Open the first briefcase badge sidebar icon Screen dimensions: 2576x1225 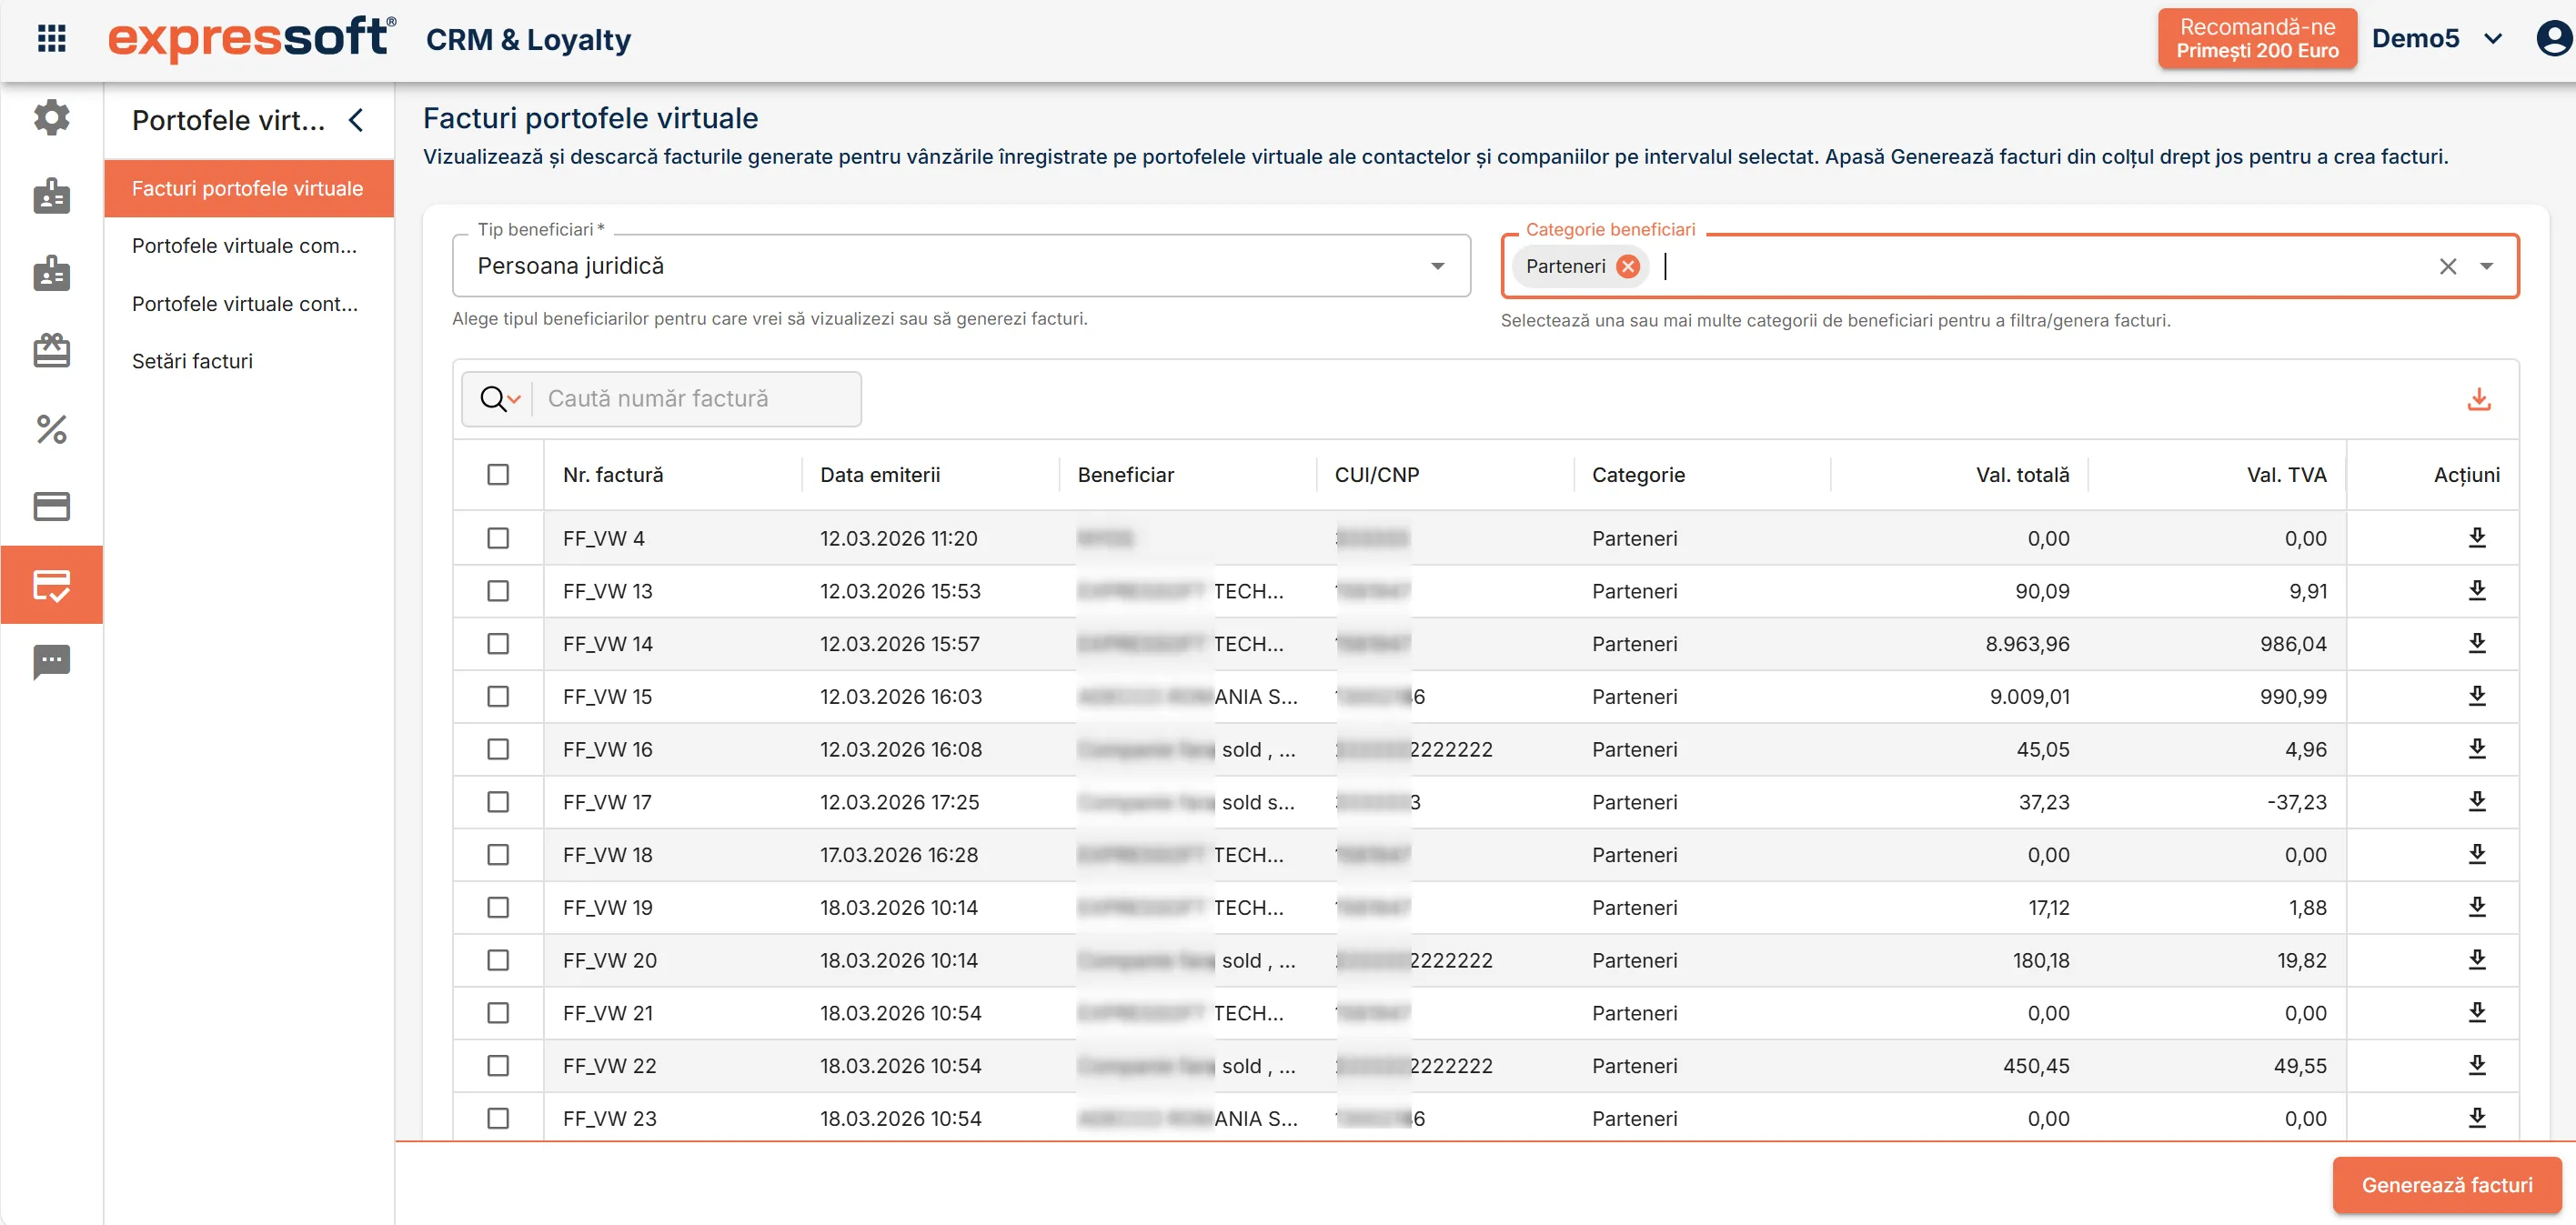(x=51, y=195)
